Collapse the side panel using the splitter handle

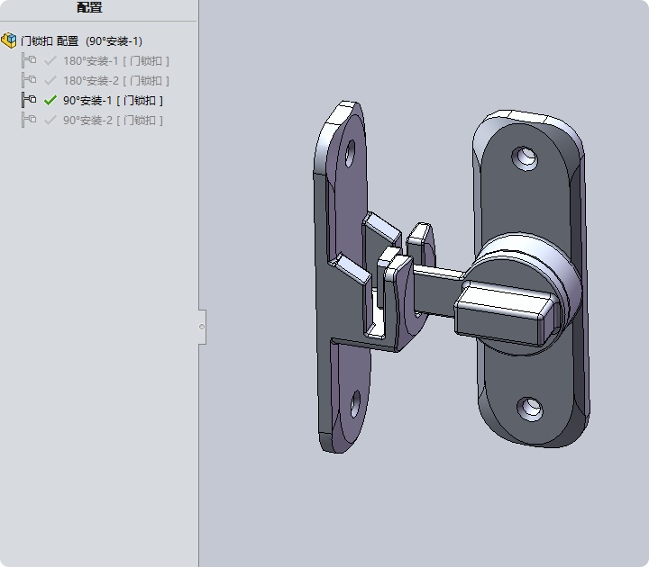[202, 327]
